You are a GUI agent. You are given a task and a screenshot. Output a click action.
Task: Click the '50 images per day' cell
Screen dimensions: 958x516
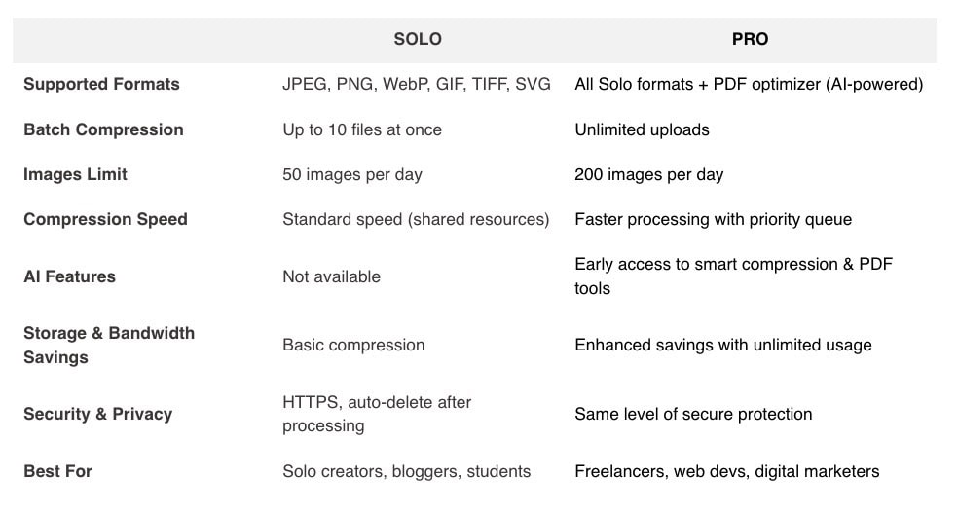pos(351,174)
